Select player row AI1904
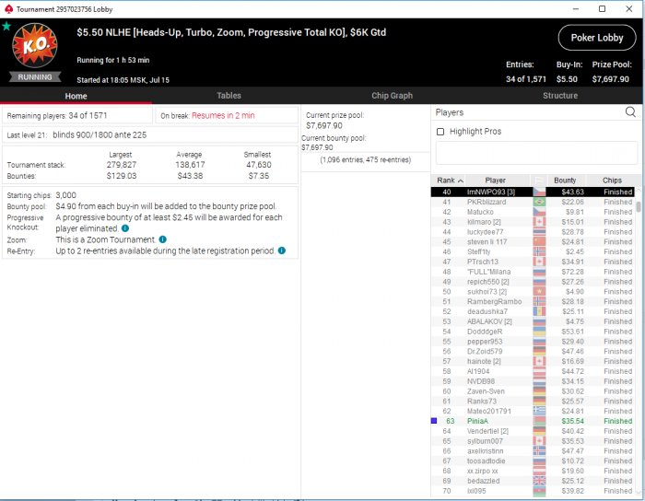The width and height of the screenshot is (645, 501). point(533,371)
